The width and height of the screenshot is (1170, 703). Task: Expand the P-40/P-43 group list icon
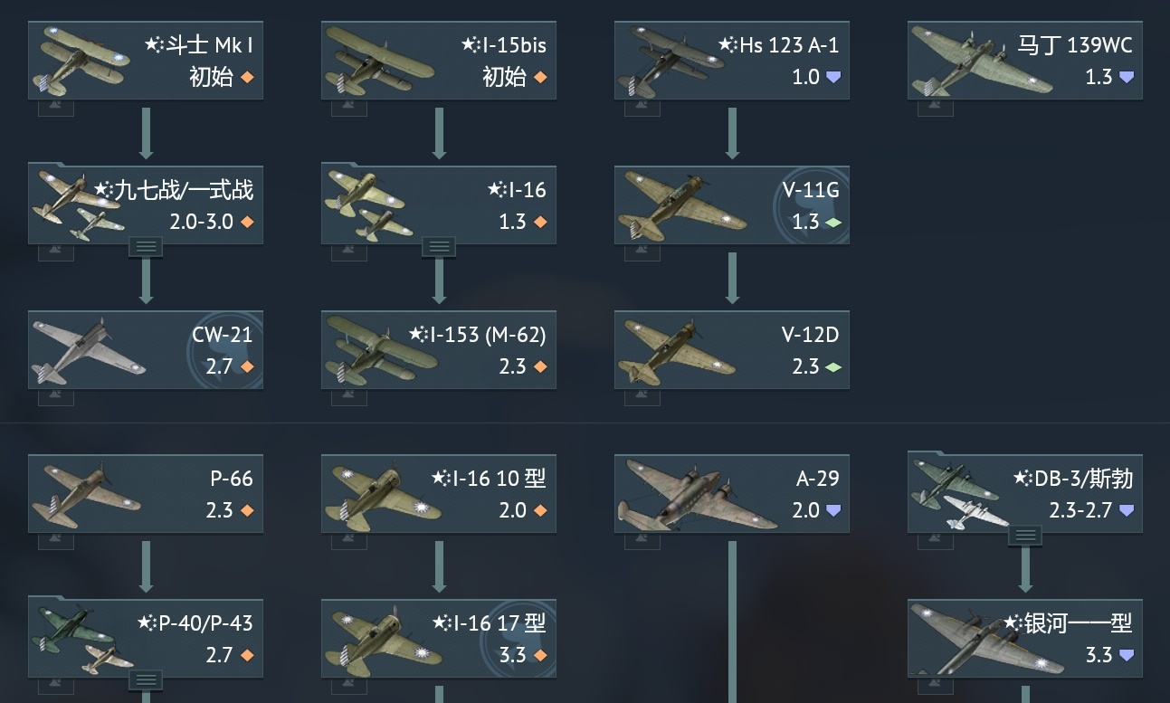pos(147,680)
